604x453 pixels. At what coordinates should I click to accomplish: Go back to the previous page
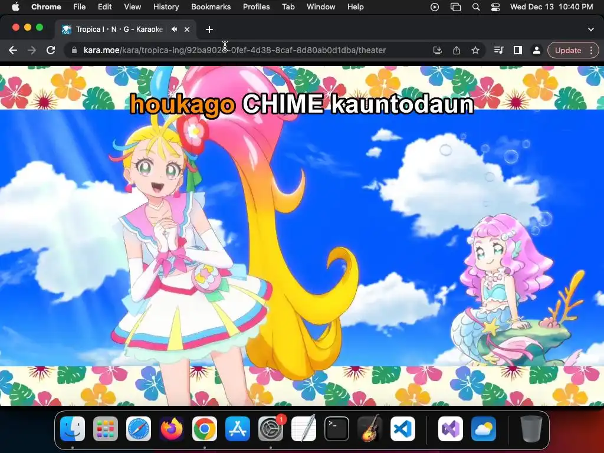pyautogui.click(x=13, y=50)
